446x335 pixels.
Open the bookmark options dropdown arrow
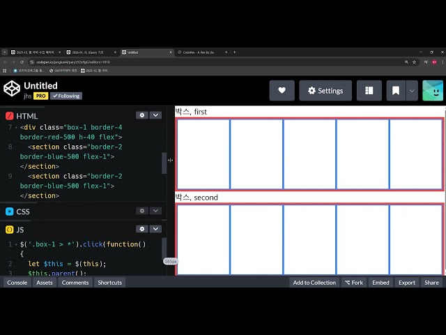412,91
